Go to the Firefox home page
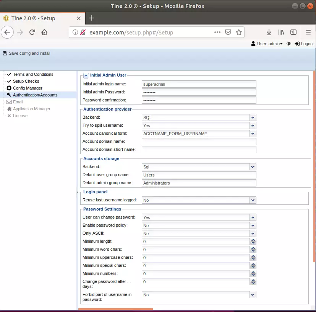Viewport: 316px width, 312px height. [x=44, y=32]
